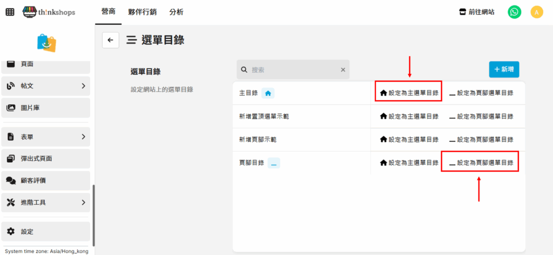Open the user avatar A menu
Screen dimensions: 553x255
536,12
